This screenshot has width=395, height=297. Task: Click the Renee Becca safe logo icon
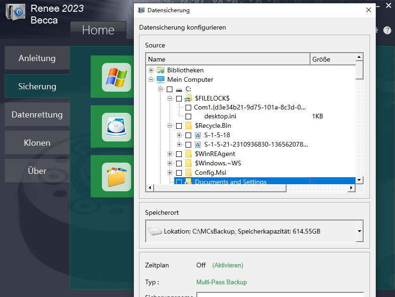pos(15,12)
